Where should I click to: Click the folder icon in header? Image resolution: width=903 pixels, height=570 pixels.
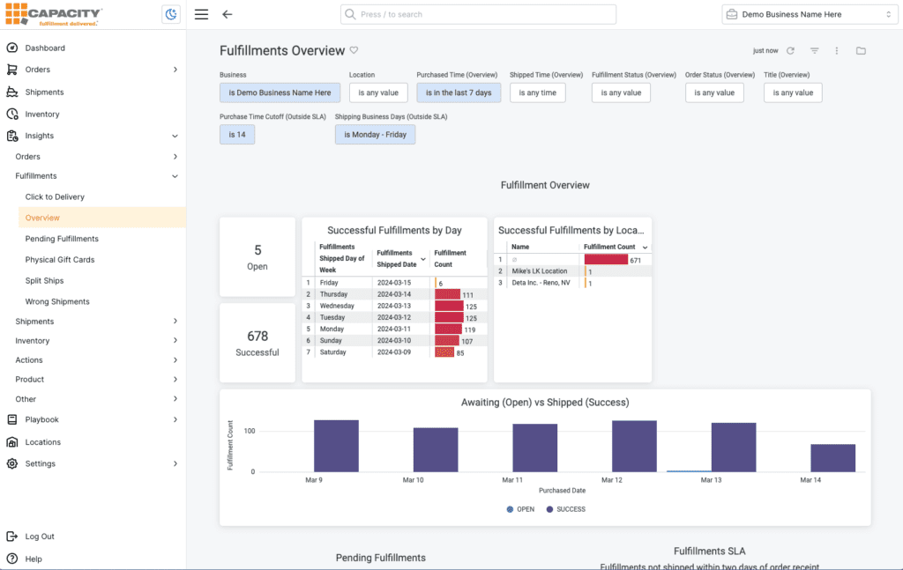[861, 51]
